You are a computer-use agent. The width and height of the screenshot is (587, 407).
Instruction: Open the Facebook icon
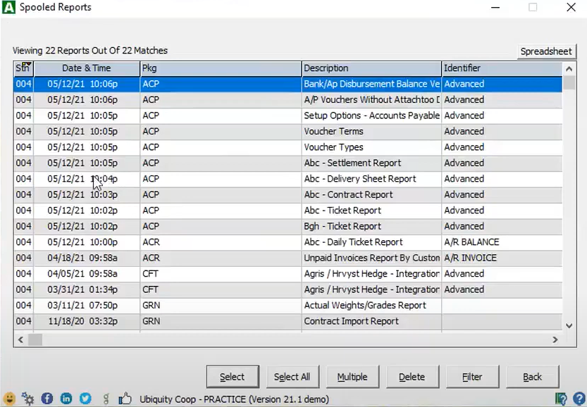pyautogui.click(x=47, y=398)
